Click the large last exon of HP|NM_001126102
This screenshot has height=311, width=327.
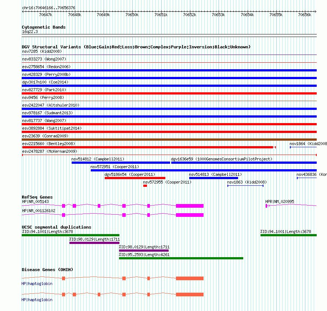coord(190,215)
